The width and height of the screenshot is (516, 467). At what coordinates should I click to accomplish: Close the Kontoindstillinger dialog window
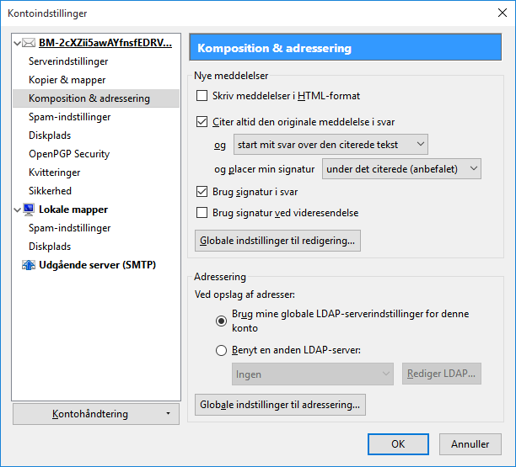[x=496, y=13]
